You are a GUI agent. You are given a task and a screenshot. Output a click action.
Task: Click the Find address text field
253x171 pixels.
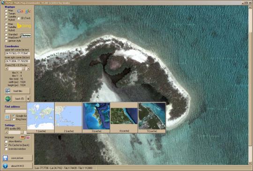point(15,111)
